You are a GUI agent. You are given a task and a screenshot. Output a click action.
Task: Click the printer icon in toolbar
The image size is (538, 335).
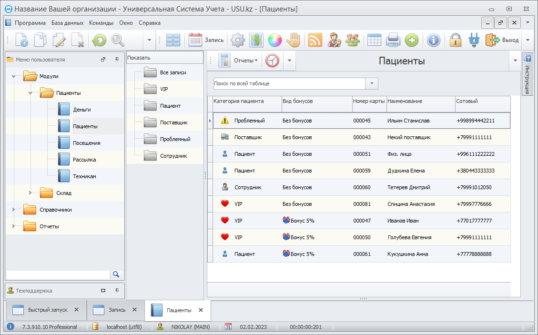pyautogui.click(x=393, y=41)
